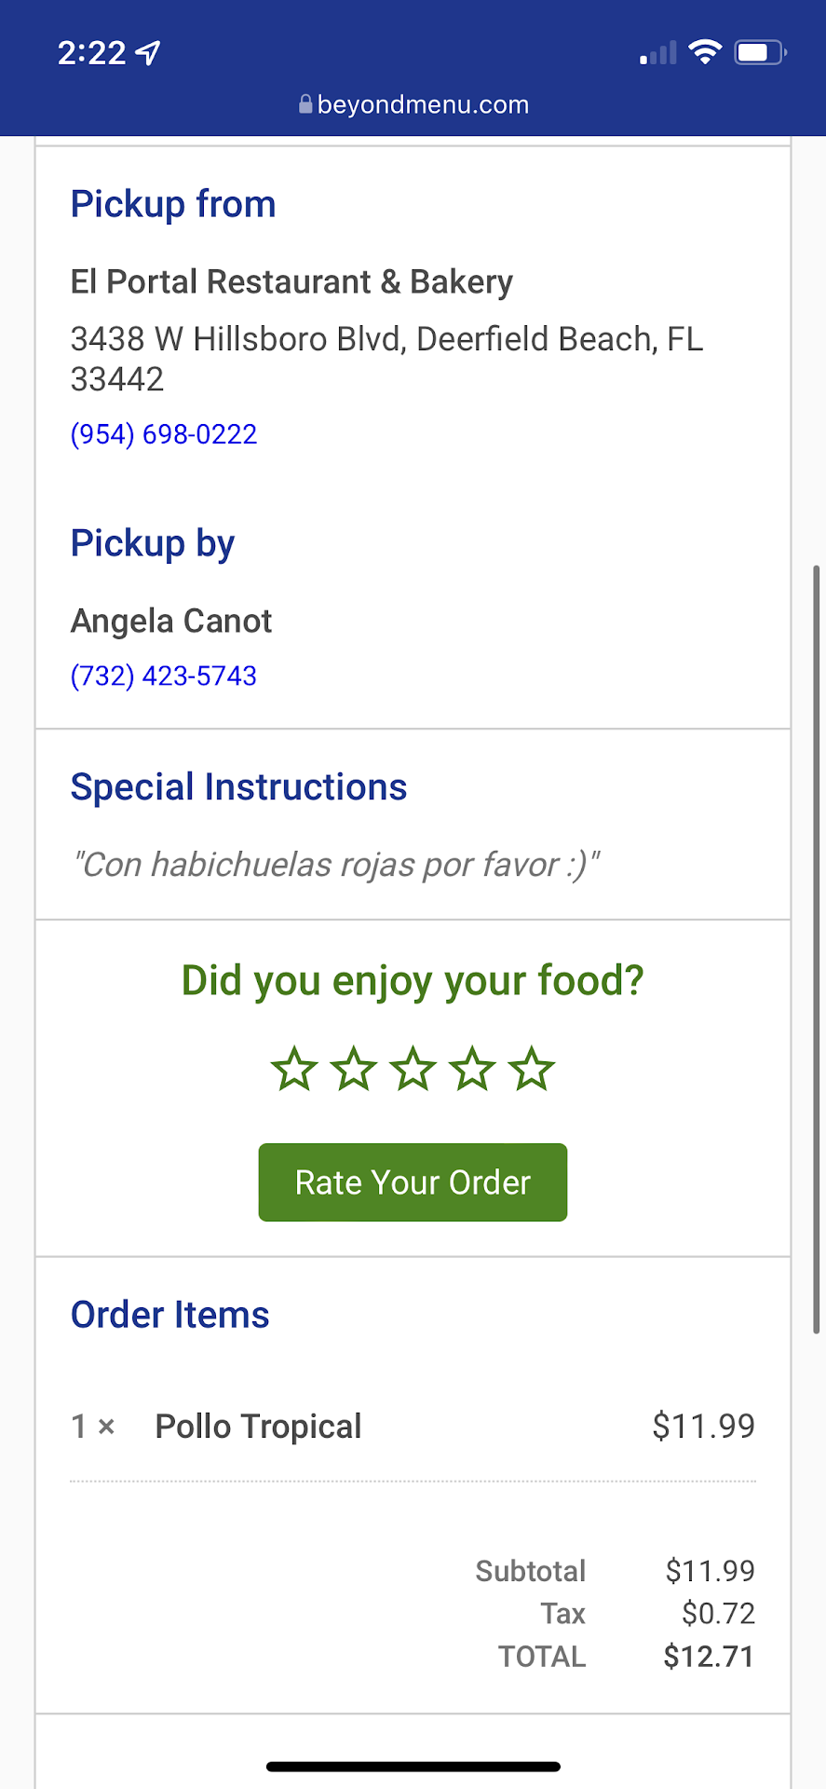Tap the home indicator bar
Screen dimensions: 826x1789
(x=413, y=1767)
